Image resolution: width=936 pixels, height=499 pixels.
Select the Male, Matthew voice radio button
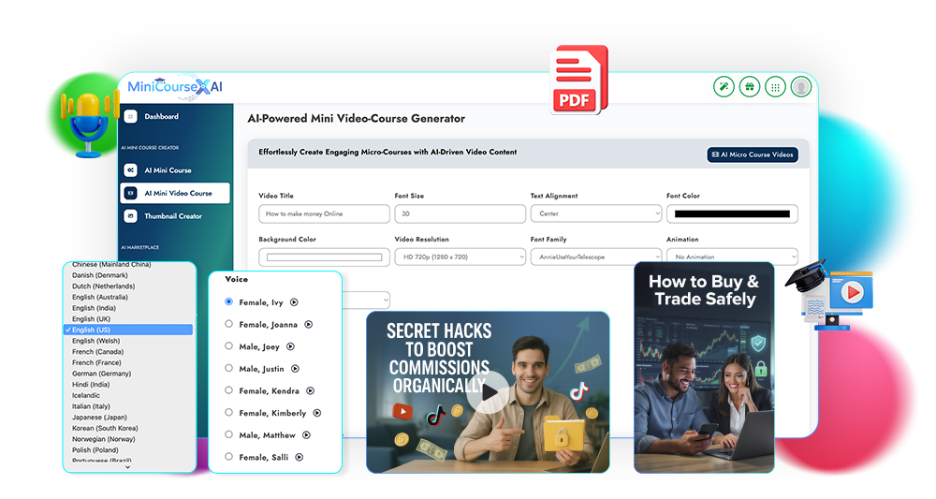(228, 434)
